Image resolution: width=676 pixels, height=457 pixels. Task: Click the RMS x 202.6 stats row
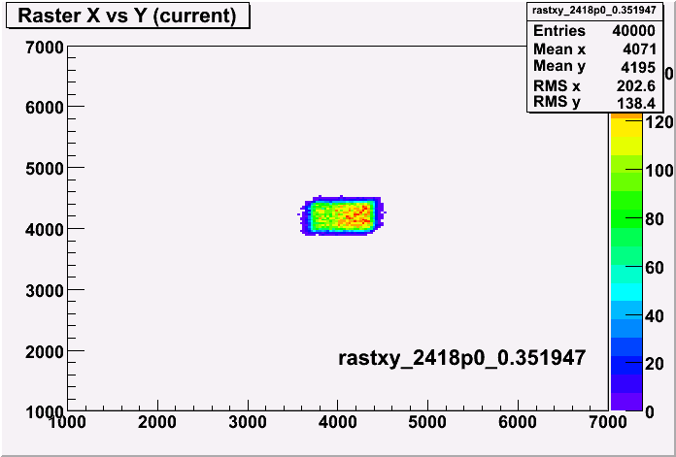tap(594, 85)
